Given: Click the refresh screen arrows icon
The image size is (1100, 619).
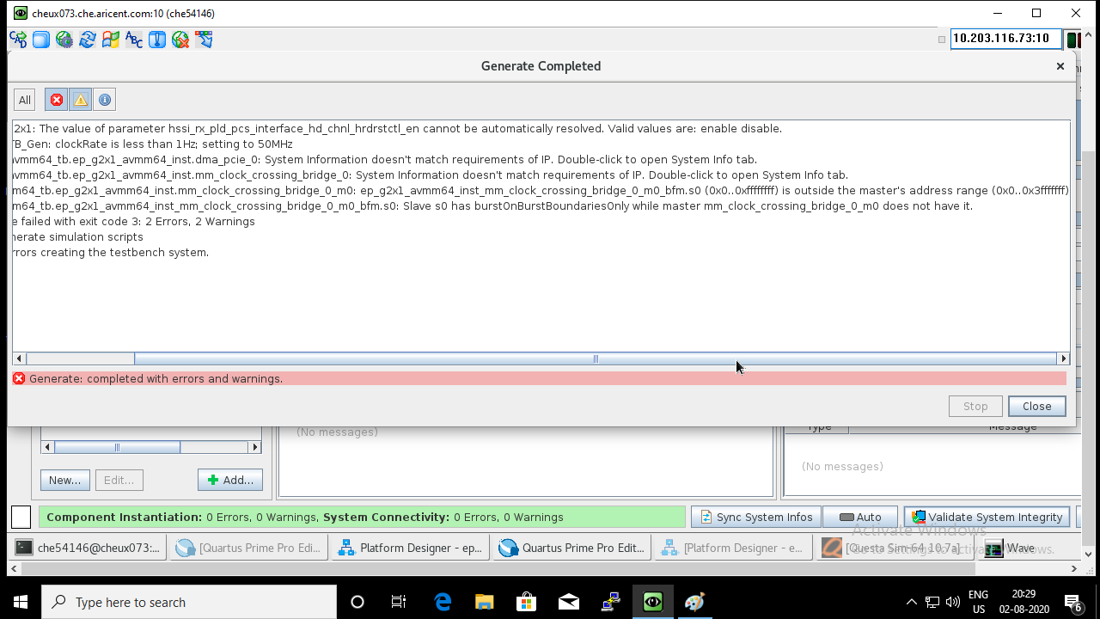Looking at the screenshot, I should 88,40.
